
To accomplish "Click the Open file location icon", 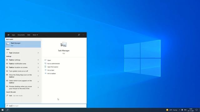I will [x=45, y=67].
